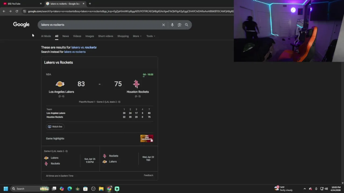Reload the page with the refresh icon
The width and height of the screenshot is (344, 193).
pos(17,11)
